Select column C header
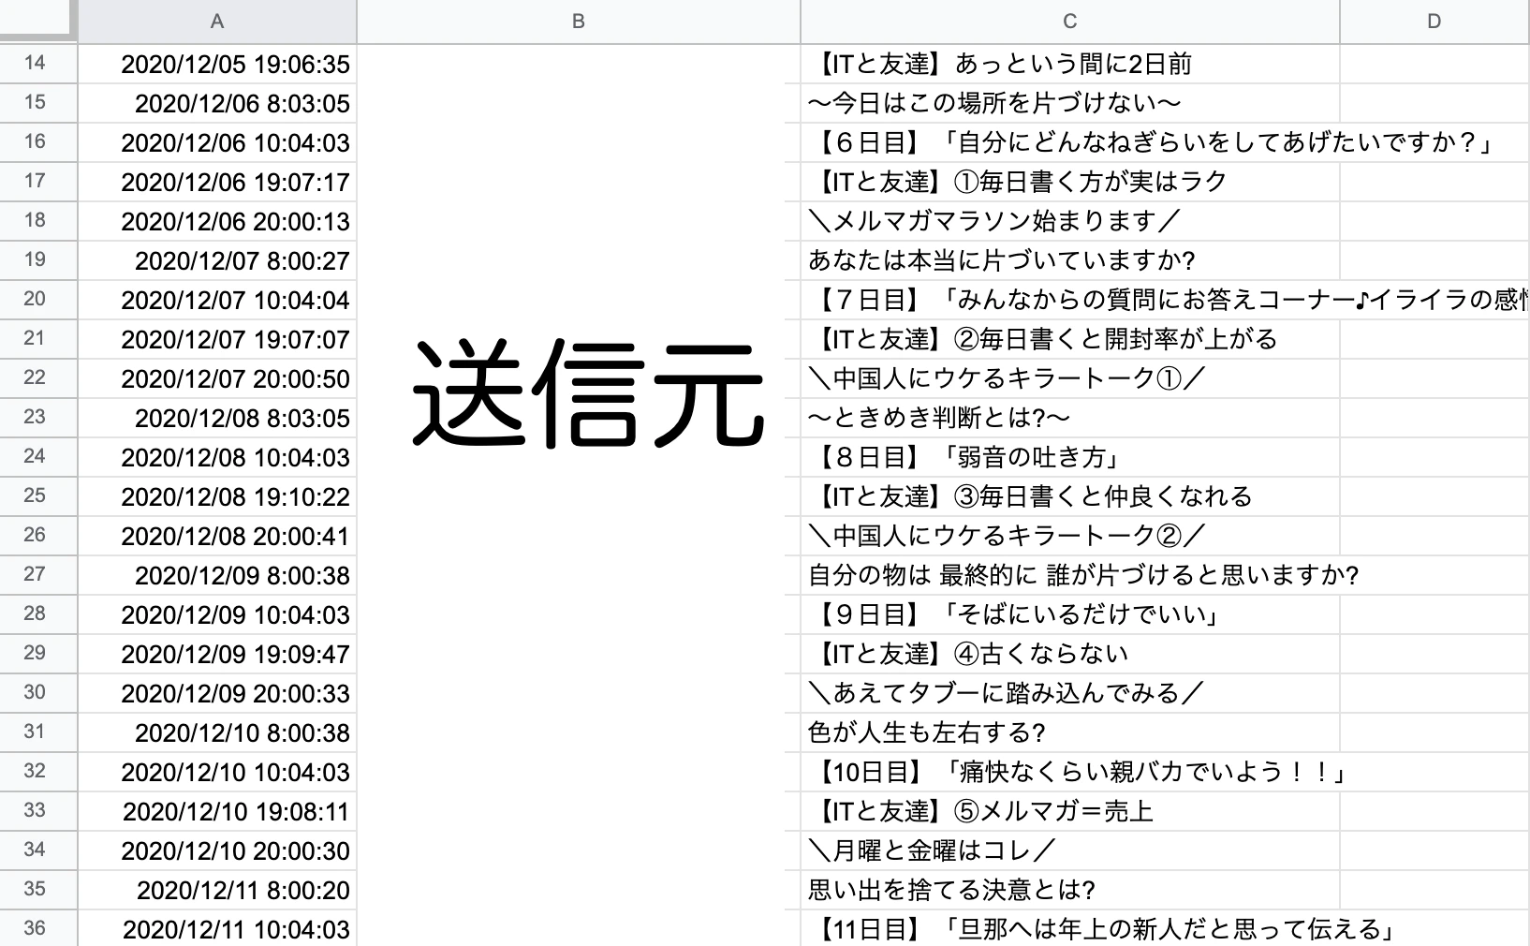 pyautogui.click(x=1070, y=21)
